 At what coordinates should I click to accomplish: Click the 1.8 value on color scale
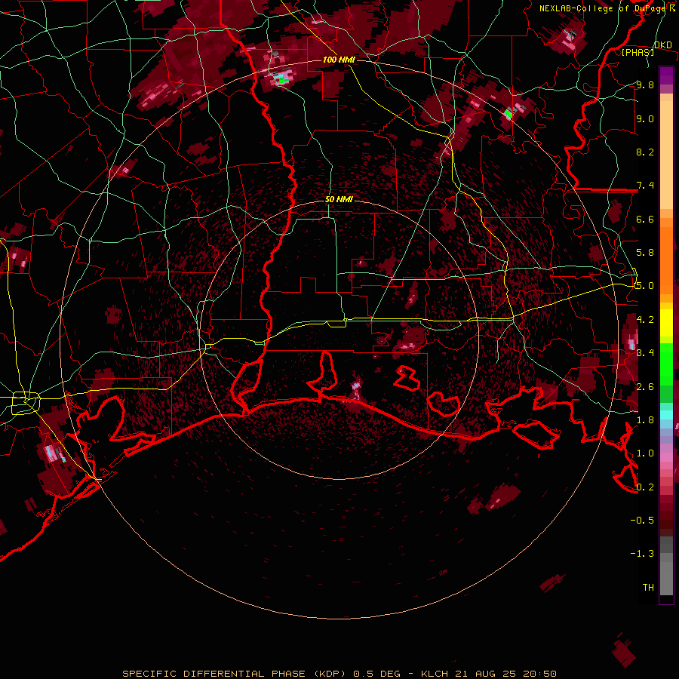click(645, 420)
